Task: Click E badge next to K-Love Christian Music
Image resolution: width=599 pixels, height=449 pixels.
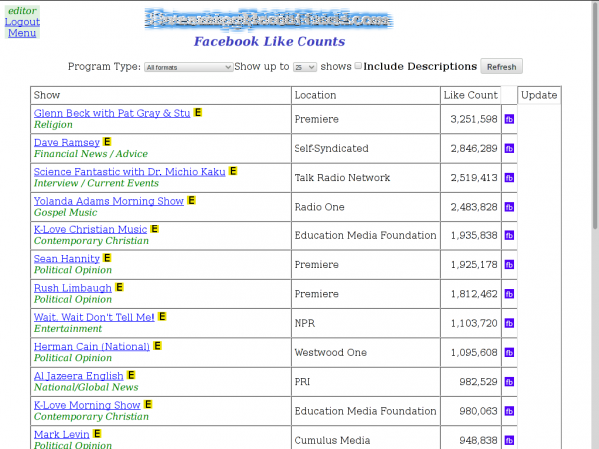Action: (155, 229)
